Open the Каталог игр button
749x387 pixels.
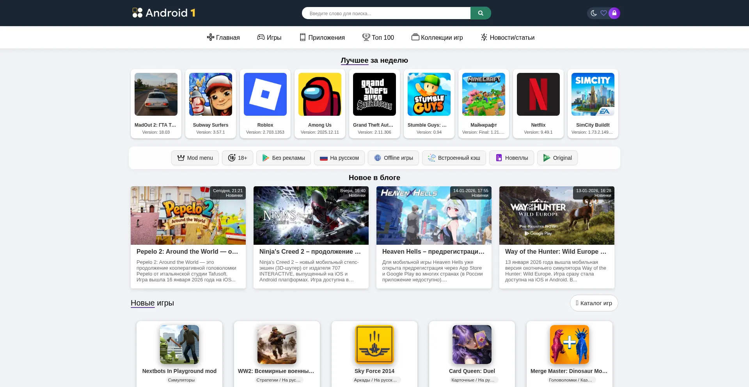tap(594, 303)
